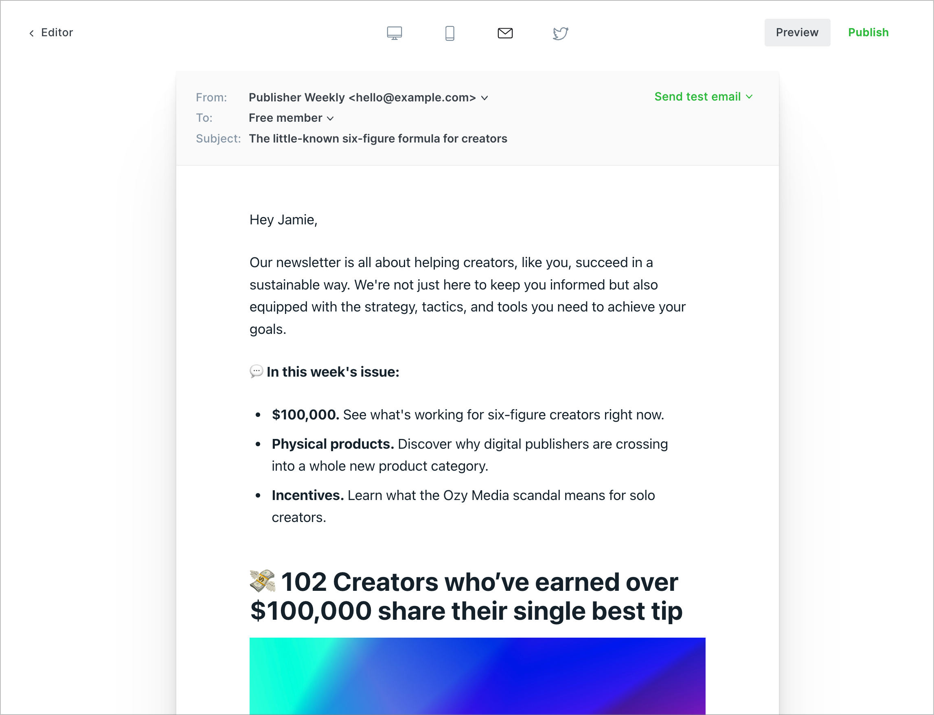Click the Send test email link
Screen dimensions: 934x715
(699, 96)
